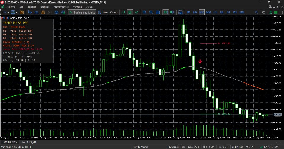Image resolution: width=284 pixels, height=149 pixels.
Task: Select M5 timeframe
Action: [195, 12]
